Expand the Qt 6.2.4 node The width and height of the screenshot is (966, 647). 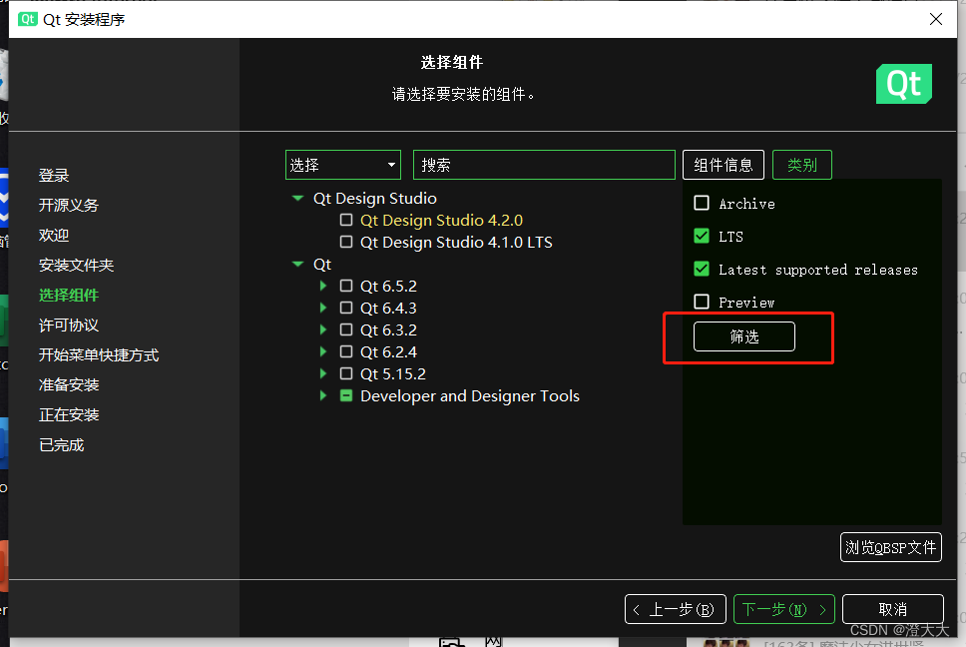click(323, 351)
